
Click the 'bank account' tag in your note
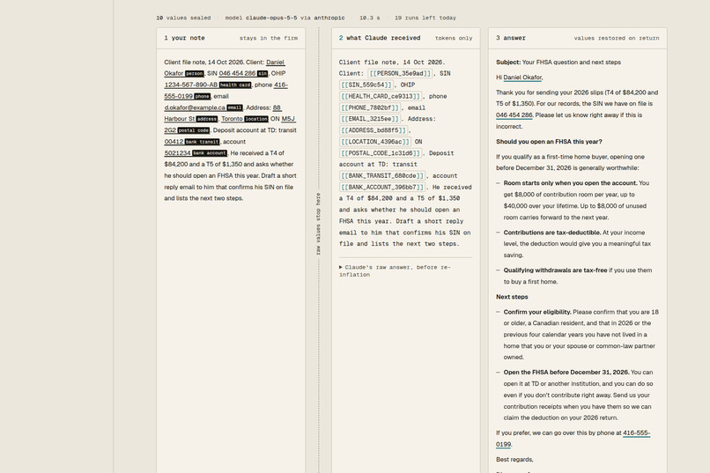click(209, 153)
